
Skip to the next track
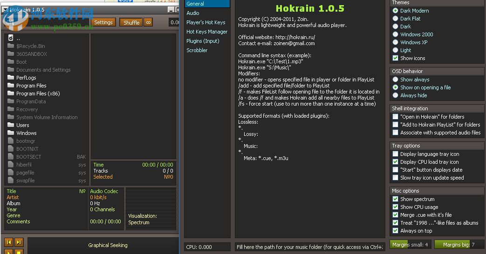pos(19,242)
